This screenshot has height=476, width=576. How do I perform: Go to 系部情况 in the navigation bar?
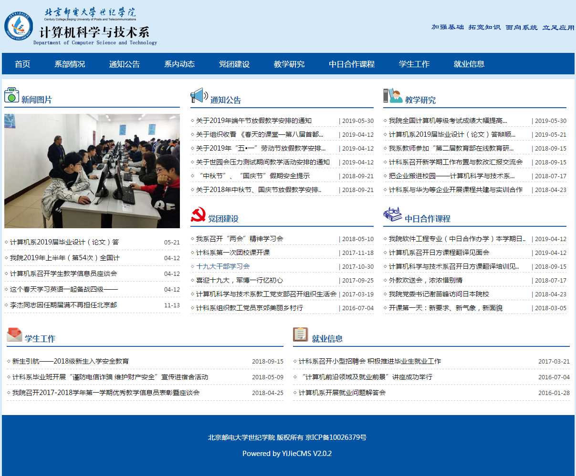tap(70, 64)
